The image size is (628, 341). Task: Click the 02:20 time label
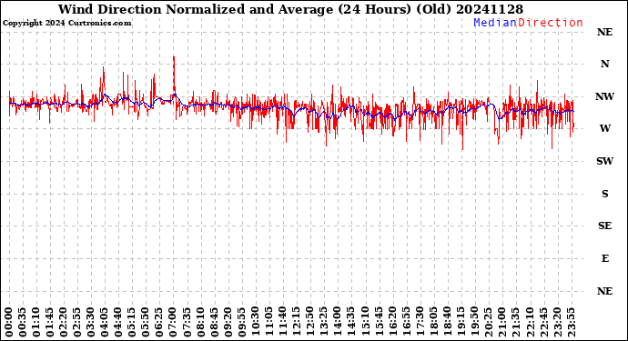point(64,323)
